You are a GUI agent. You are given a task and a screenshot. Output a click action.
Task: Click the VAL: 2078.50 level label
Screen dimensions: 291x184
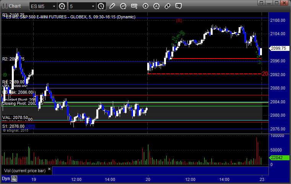click(15, 117)
